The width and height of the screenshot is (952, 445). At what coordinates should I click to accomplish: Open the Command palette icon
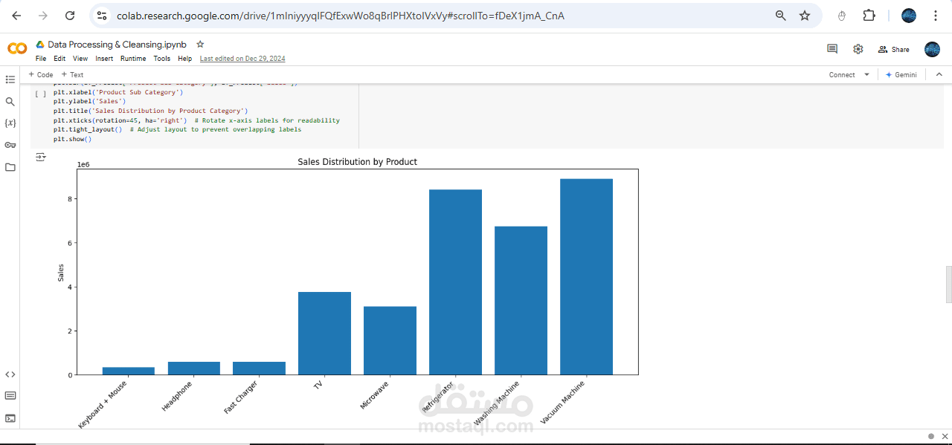10,395
